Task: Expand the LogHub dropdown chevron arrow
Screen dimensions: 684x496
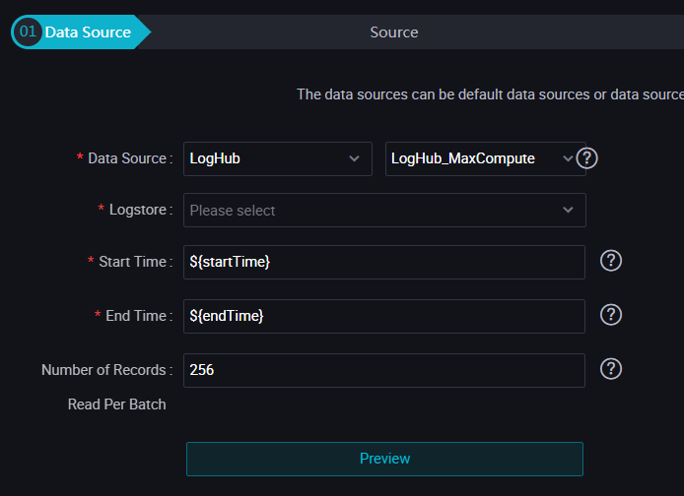Action: (354, 158)
